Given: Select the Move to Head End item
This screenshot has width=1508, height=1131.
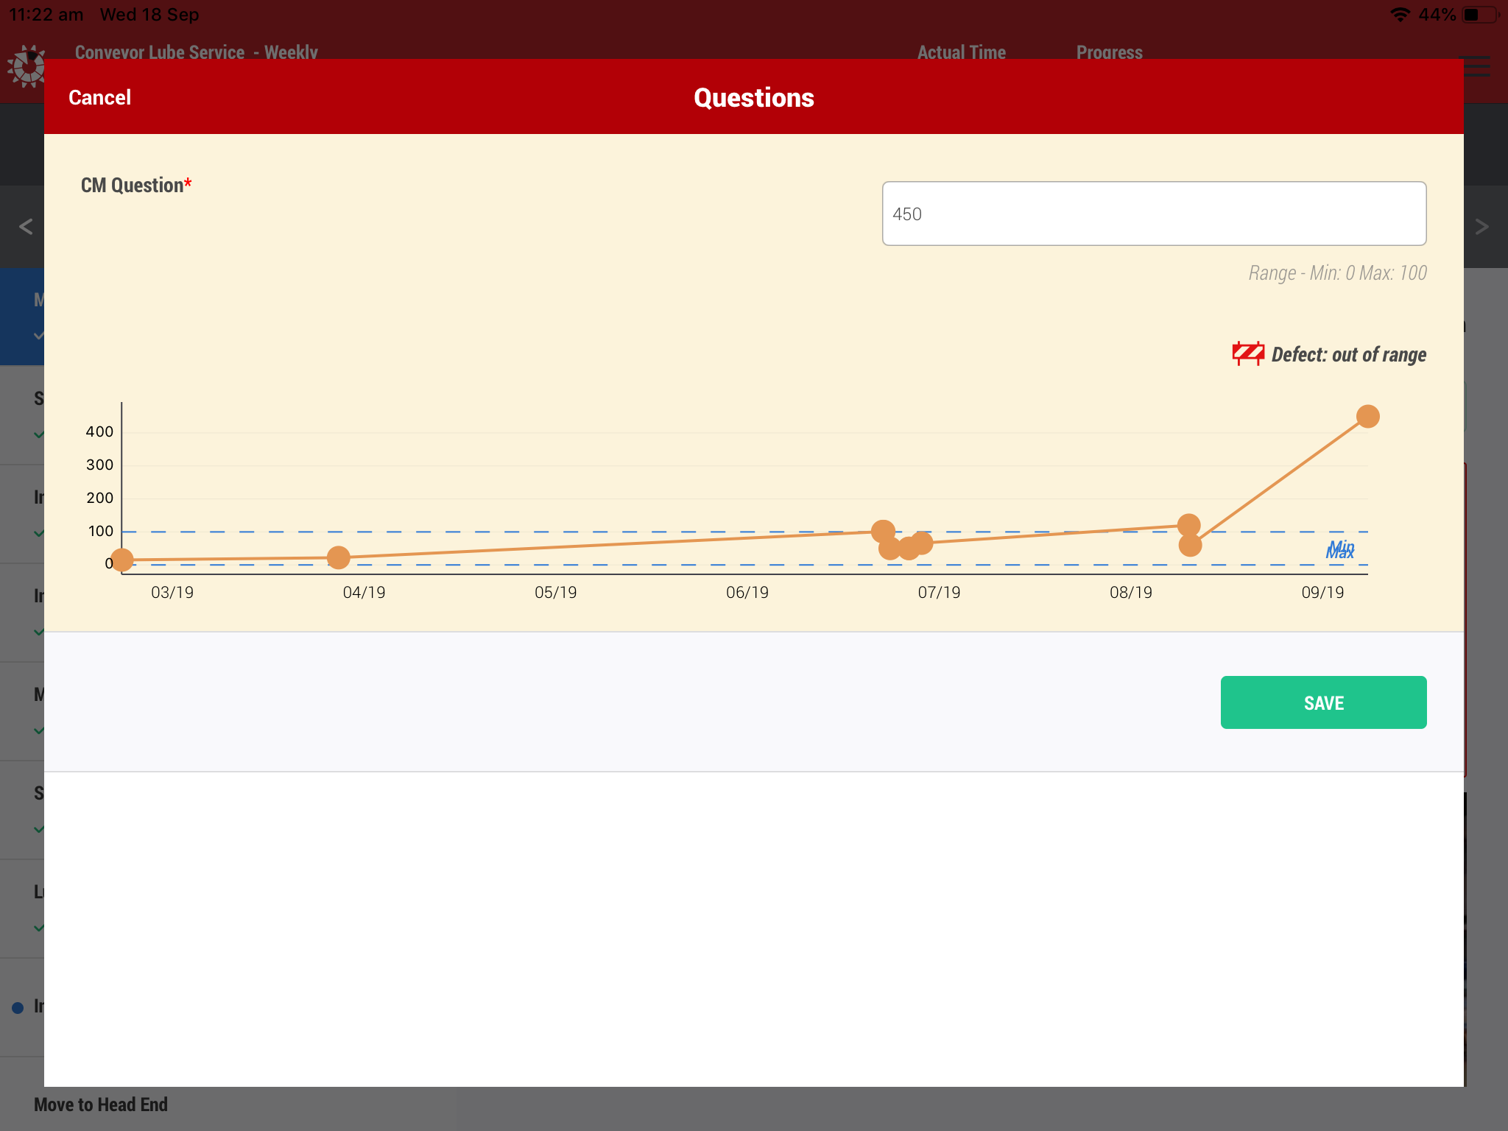Looking at the screenshot, I should click(101, 1104).
